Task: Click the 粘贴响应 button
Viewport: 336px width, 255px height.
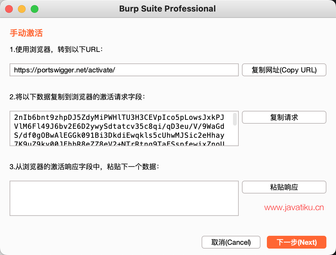Action: pyautogui.click(x=284, y=187)
